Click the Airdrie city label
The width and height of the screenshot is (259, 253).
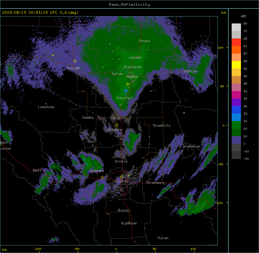tap(121, 161)
